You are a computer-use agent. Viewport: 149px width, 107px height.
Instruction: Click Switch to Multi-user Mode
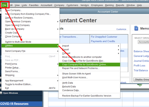(18, 42)
